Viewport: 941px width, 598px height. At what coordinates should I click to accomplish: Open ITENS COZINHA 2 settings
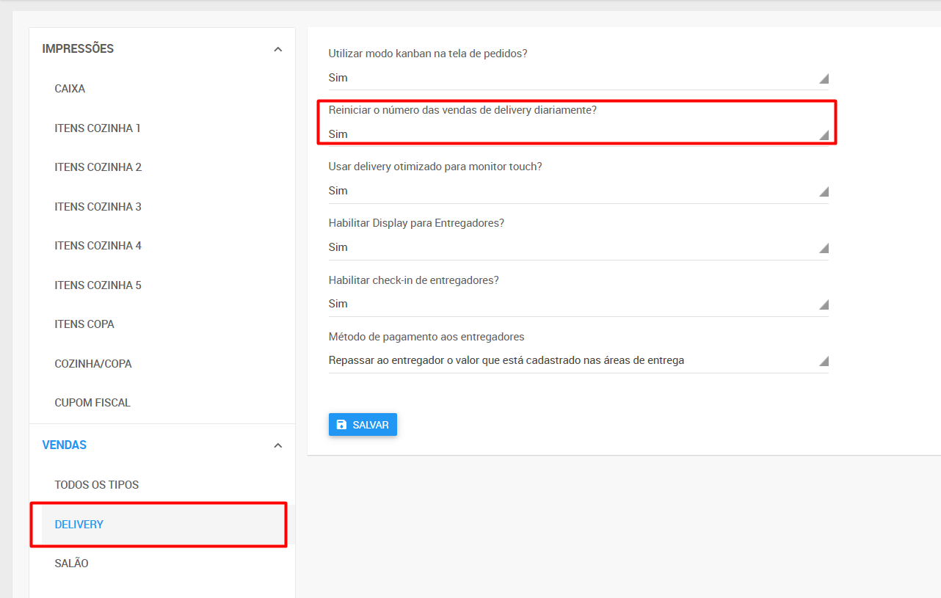[98, 167]
